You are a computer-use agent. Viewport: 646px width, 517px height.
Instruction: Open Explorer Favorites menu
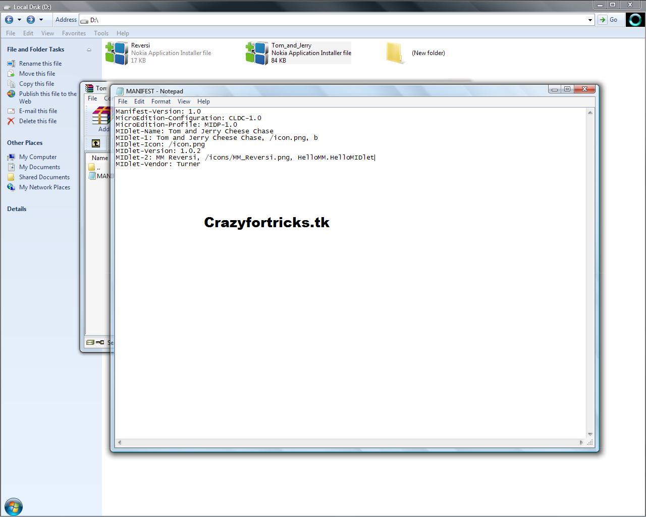pos(74,33)
